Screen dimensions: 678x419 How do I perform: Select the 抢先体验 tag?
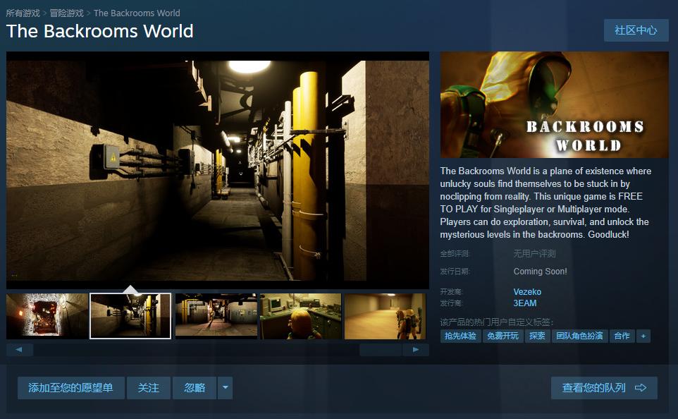[x=460, y=336]
